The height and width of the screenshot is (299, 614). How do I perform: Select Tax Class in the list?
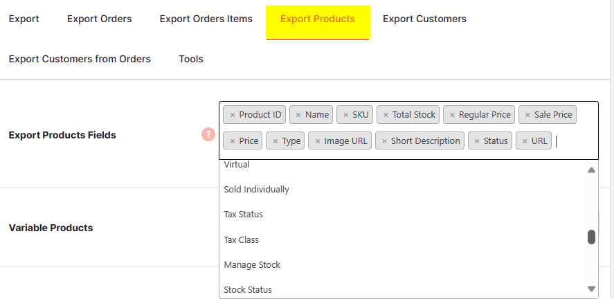pos(241,240)
